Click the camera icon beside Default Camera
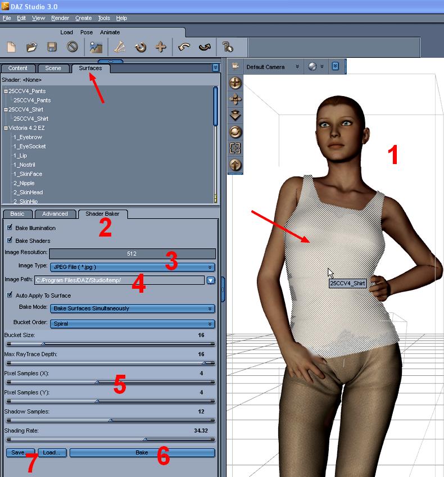Screen dimensions: 444x477 [235, 66]
